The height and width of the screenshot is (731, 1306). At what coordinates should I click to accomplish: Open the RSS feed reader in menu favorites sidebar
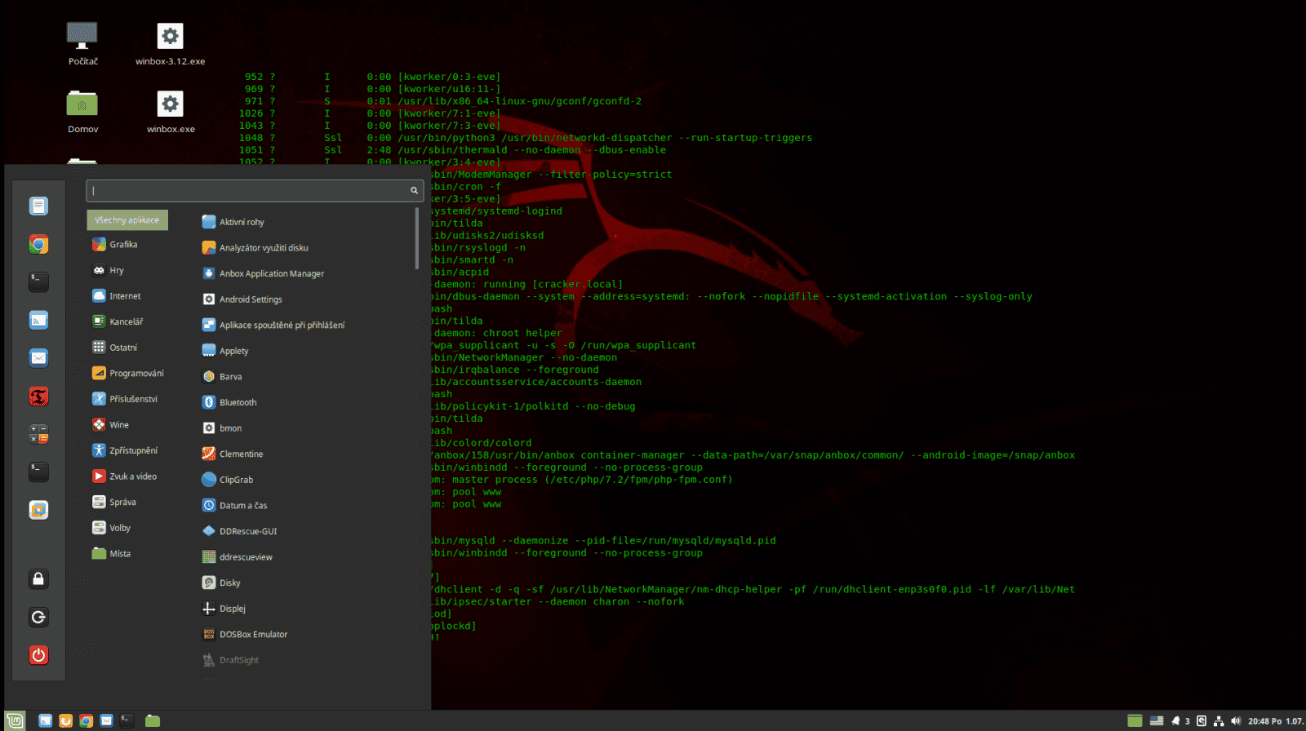coord(38,320)
